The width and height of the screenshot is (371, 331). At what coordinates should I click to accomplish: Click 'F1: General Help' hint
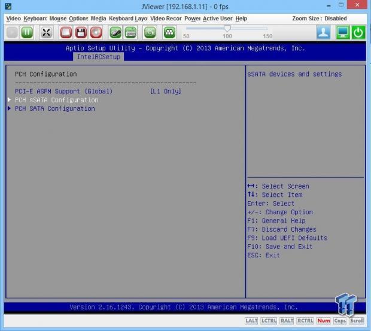(x=276, y=221)
